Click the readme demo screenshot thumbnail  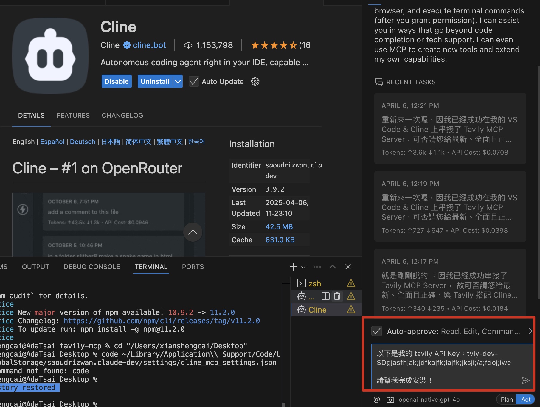109,224
